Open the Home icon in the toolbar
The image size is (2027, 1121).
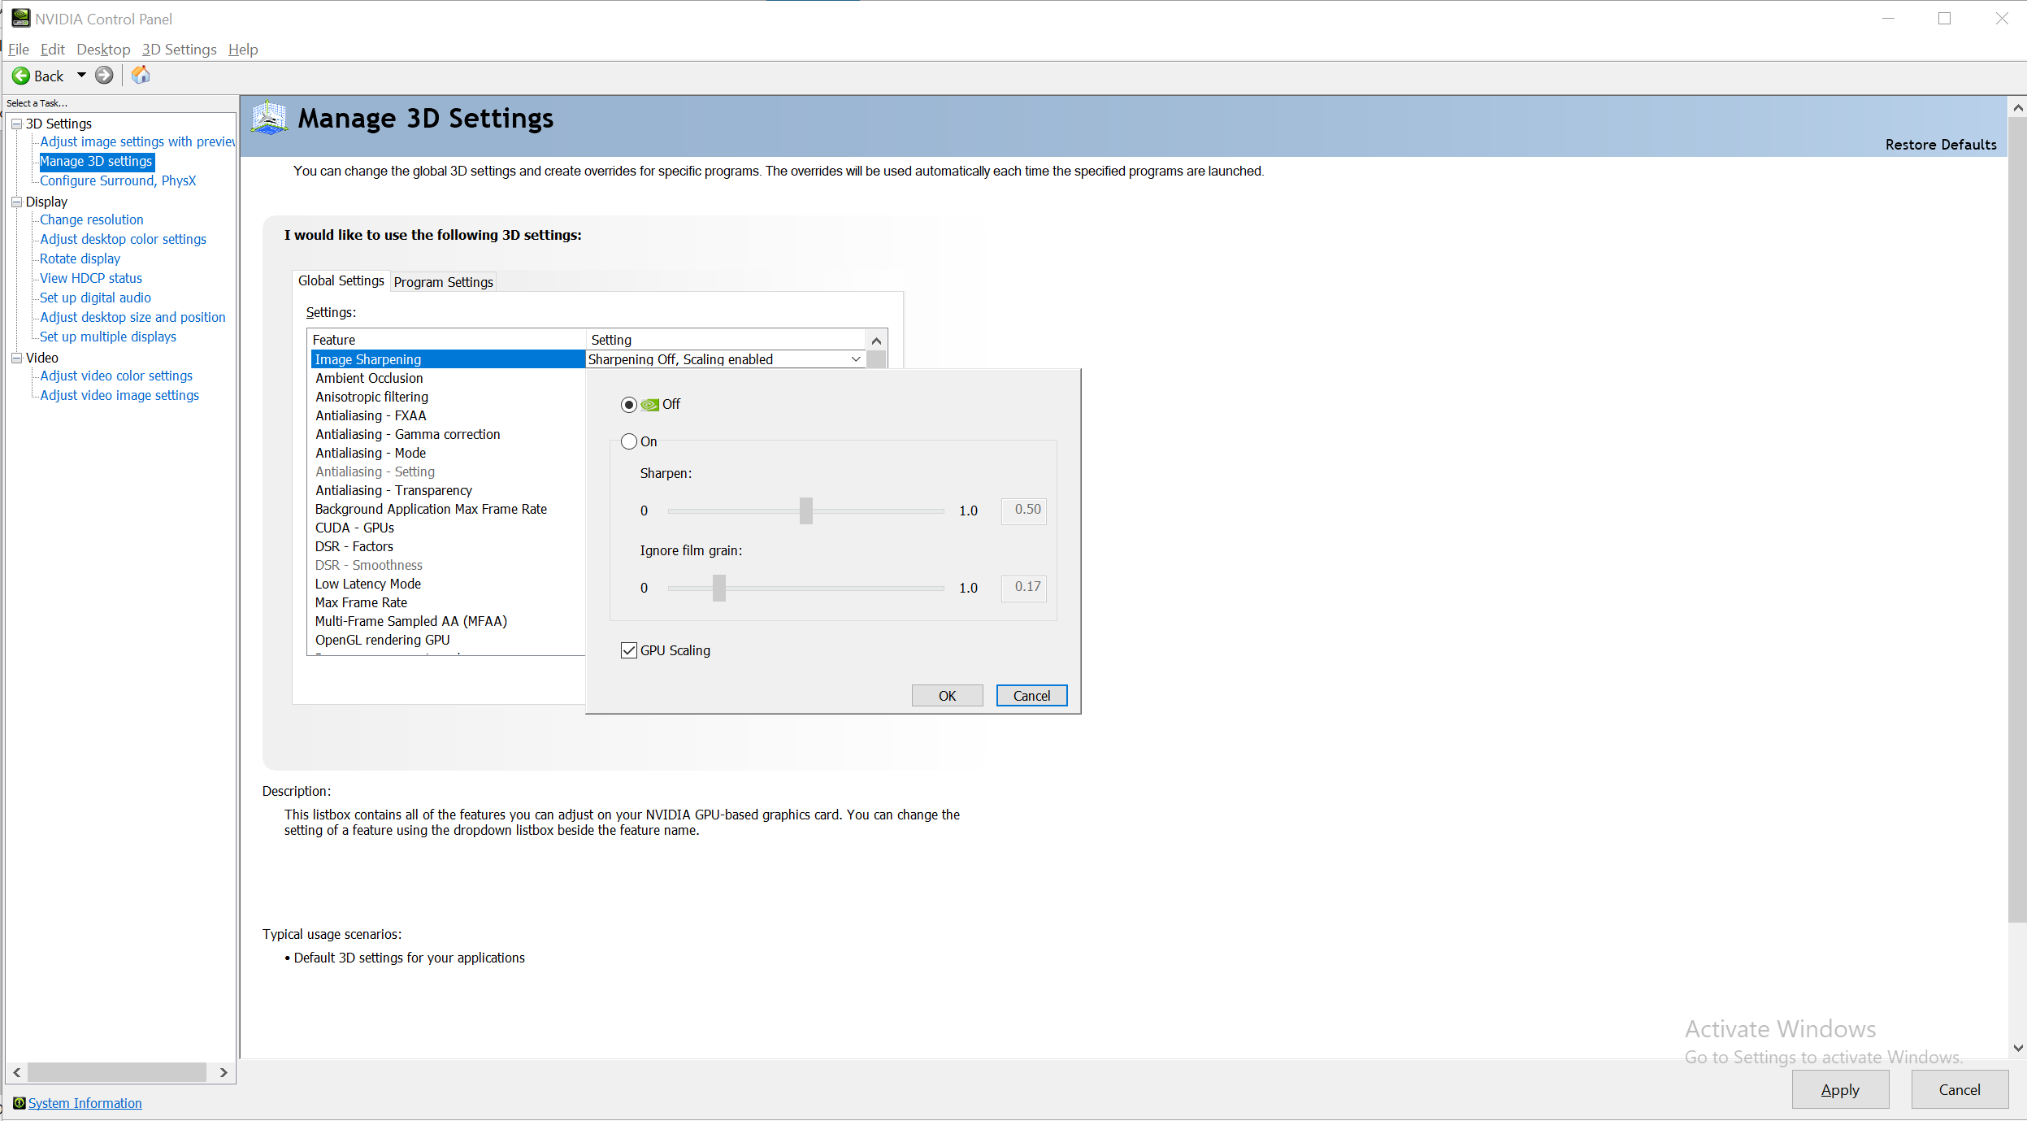(x=141, y=75)
